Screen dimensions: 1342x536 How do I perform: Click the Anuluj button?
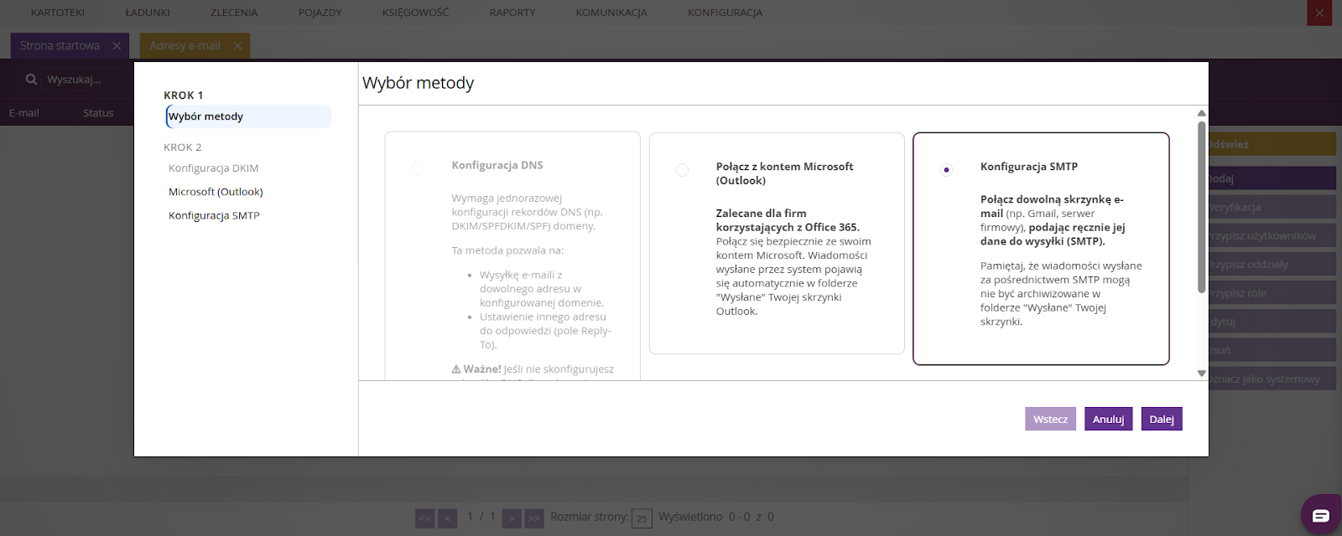tap(1108, 419)
